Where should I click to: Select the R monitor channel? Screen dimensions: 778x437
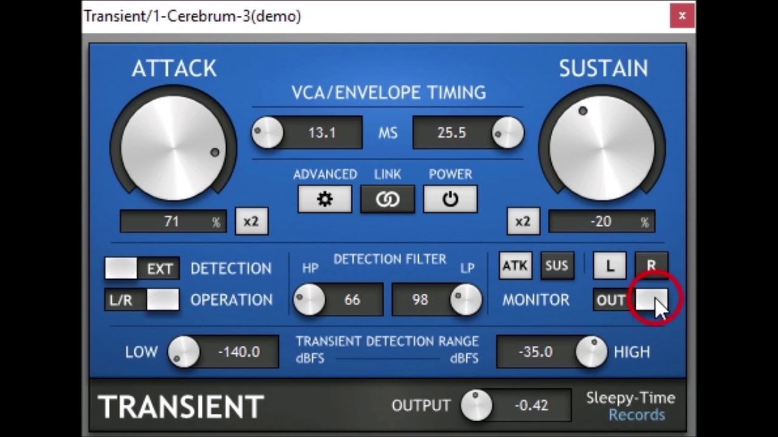click(651, 266)
